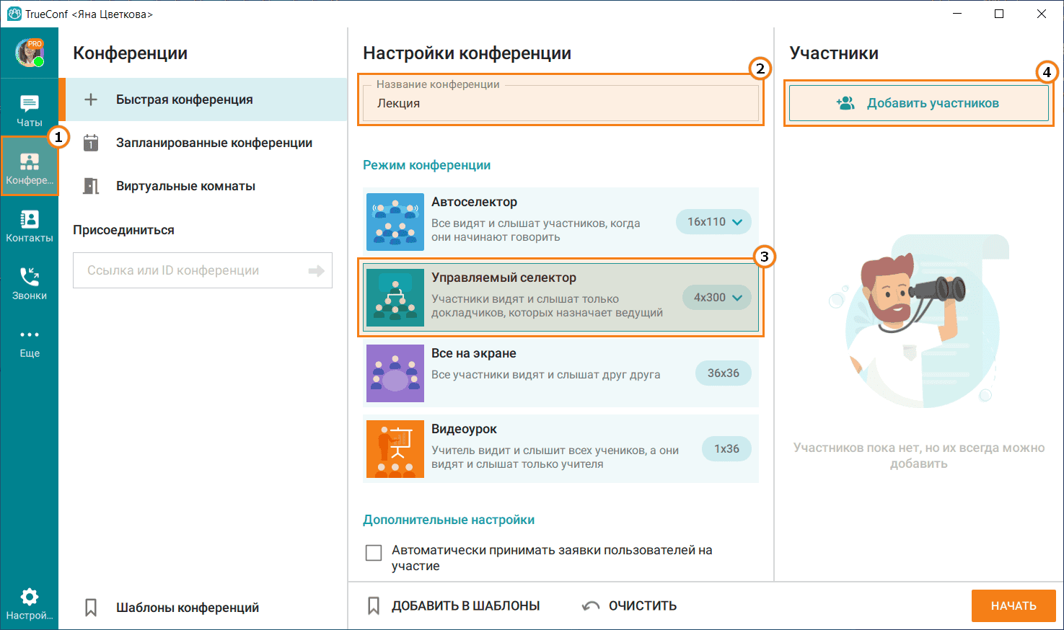Click the Автоселектор mode icon
This screenshot has height=630, width=1064.
point(395,222)
